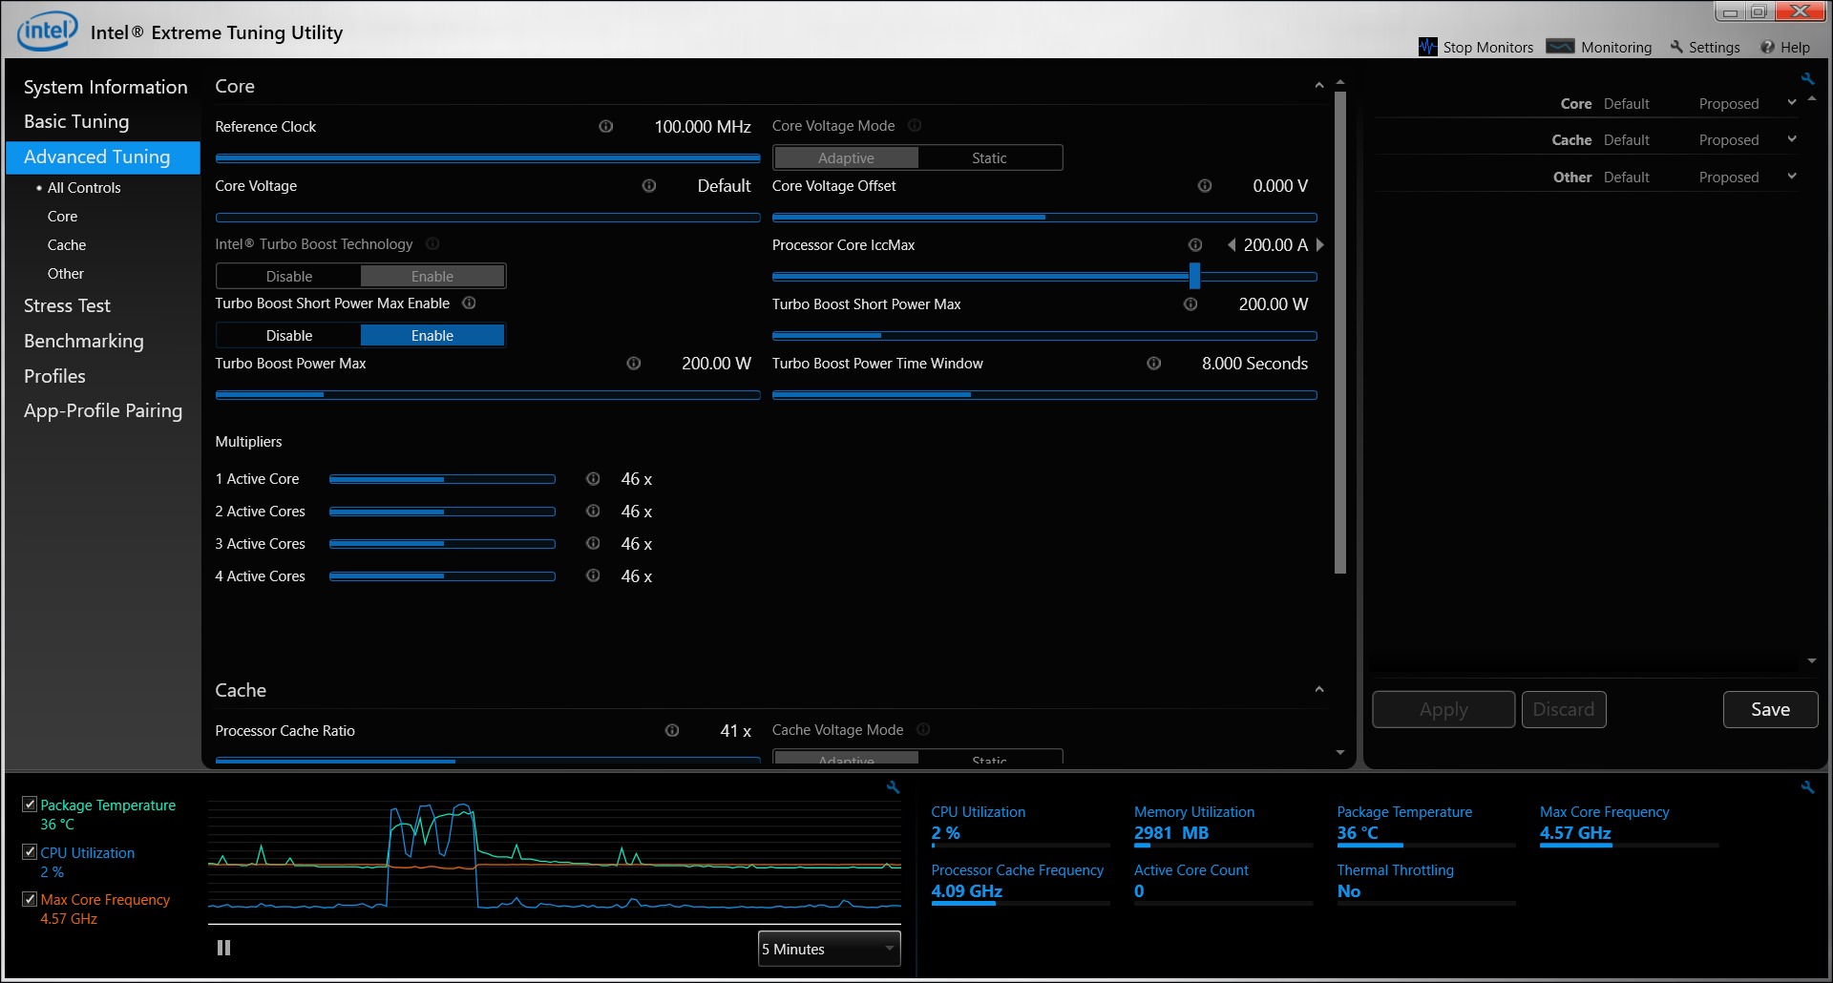Select All Controls sub-item
This screenshot has width=1833, height=983.
pos(84,188)
